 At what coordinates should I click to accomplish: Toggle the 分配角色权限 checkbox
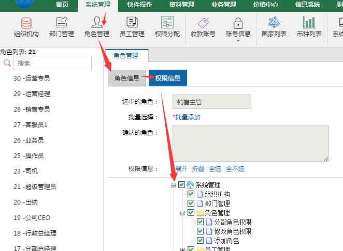(x=201, y=222)
